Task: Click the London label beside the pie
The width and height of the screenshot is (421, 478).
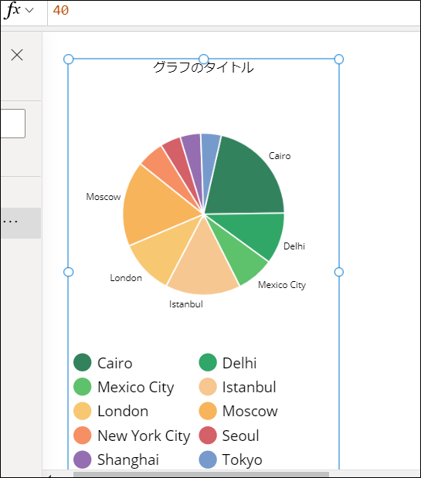Action: click(x=126, y=278)
